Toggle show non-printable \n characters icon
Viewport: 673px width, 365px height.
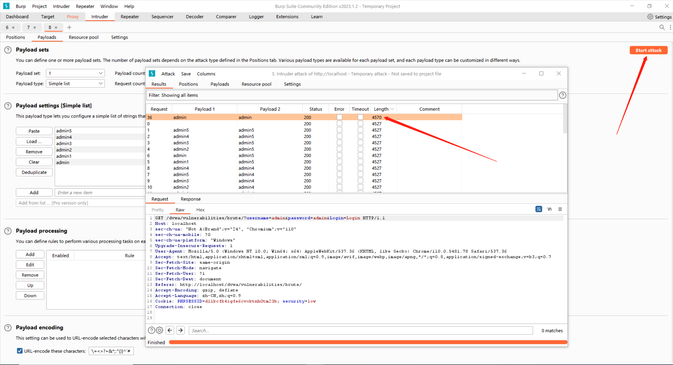[549, 209]
